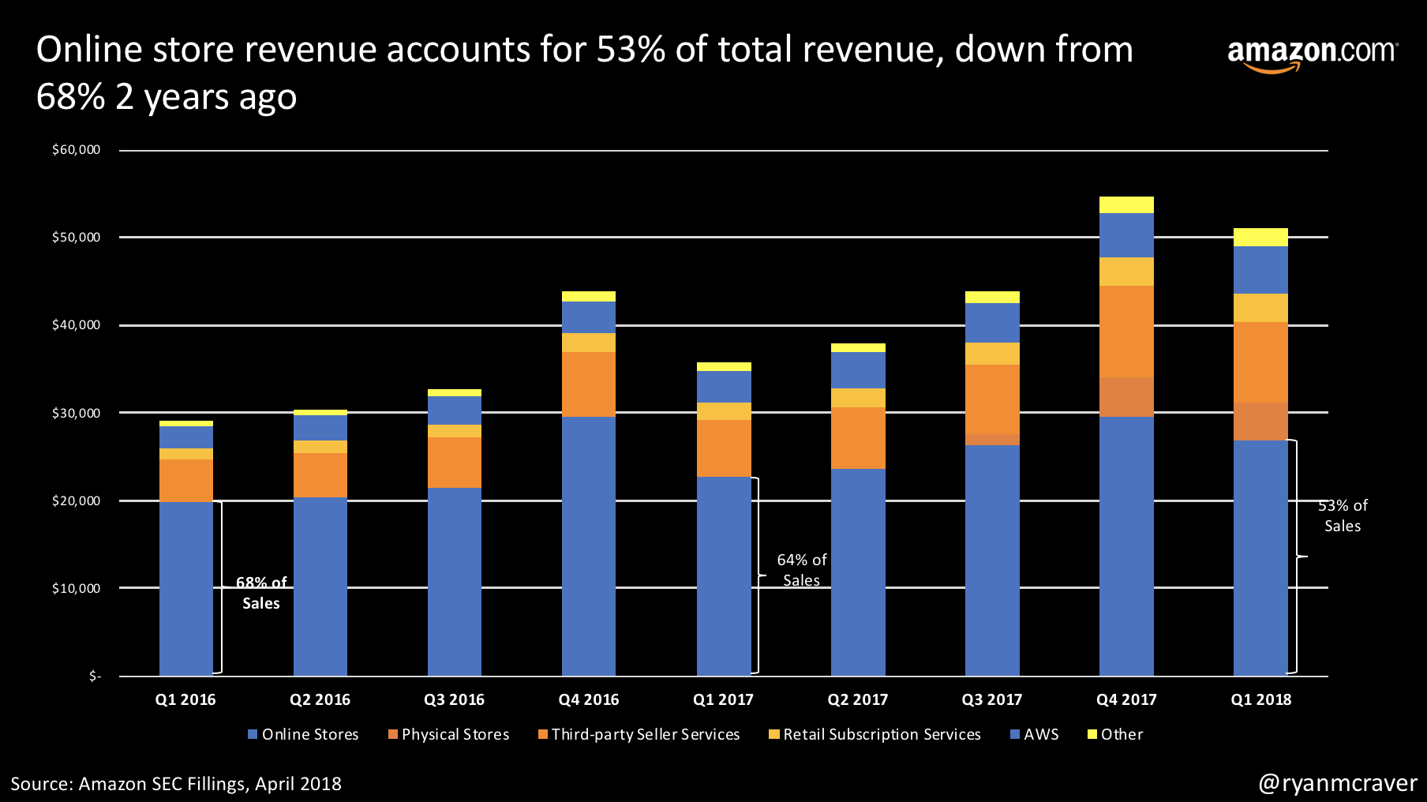Screen dimensions: 1427x802
Task: Select the Q2 2017 Third-party Seller segment
Action: point(858,438)
